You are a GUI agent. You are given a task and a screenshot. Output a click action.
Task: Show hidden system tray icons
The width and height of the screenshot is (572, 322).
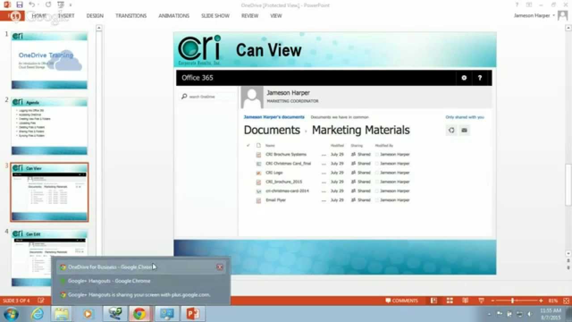pyautogui.click(x=489, y=314)
